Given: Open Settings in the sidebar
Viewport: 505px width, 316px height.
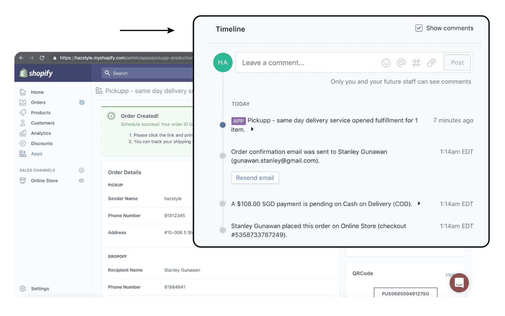Looking at the screenshot, I should click(40, 289).
